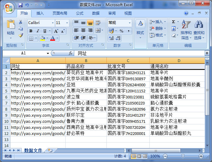Viewport: 212px width, 162px height.
Task: Switch to the 页面布局 ribbon tab
Action: point(60,13)
